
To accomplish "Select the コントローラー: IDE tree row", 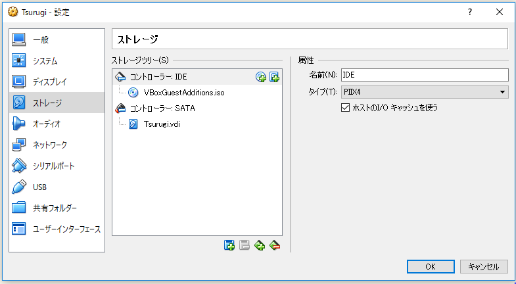I will pos(197,77).
